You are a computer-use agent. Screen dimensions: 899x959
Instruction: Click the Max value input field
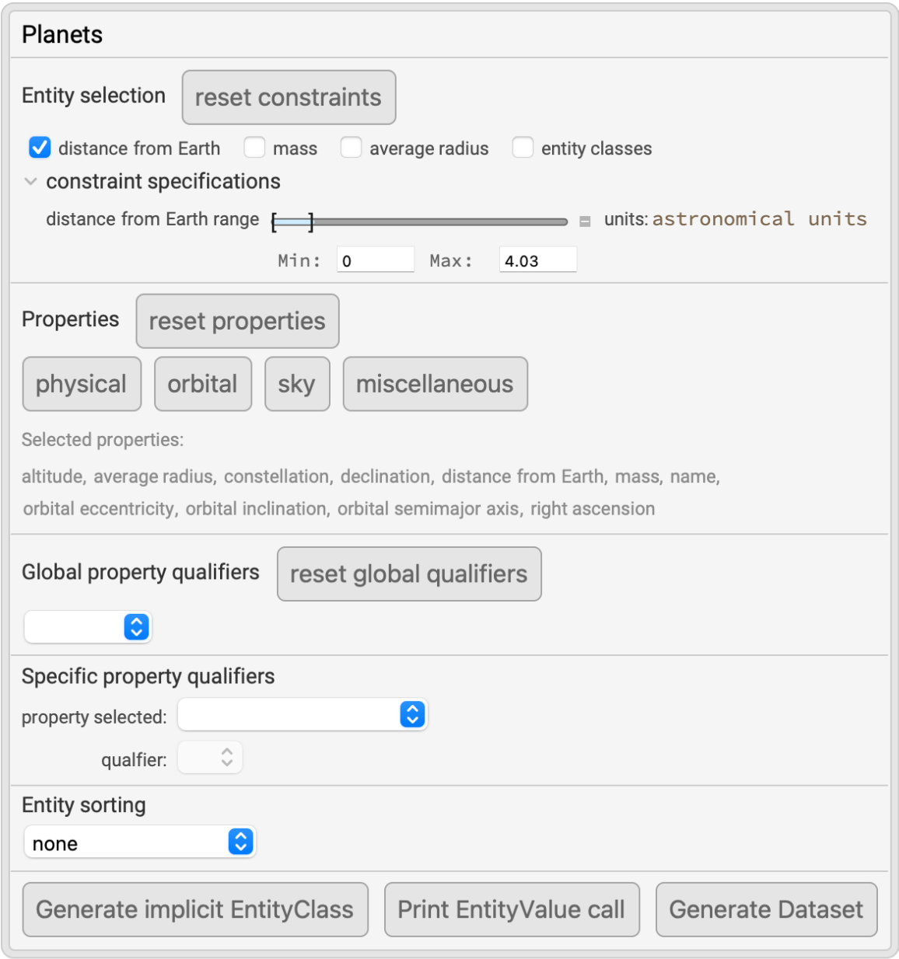[x=537, y=260]
